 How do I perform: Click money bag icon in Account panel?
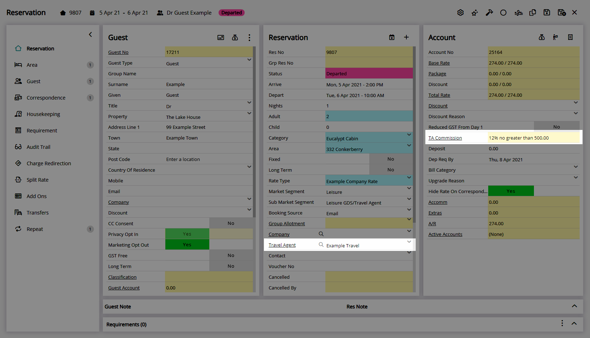(542, 37)
